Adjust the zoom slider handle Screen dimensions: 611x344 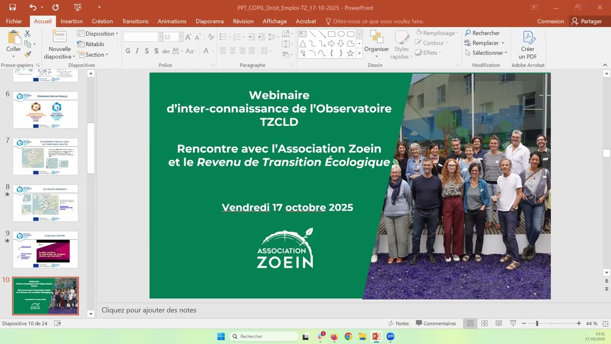pos(537,323)
